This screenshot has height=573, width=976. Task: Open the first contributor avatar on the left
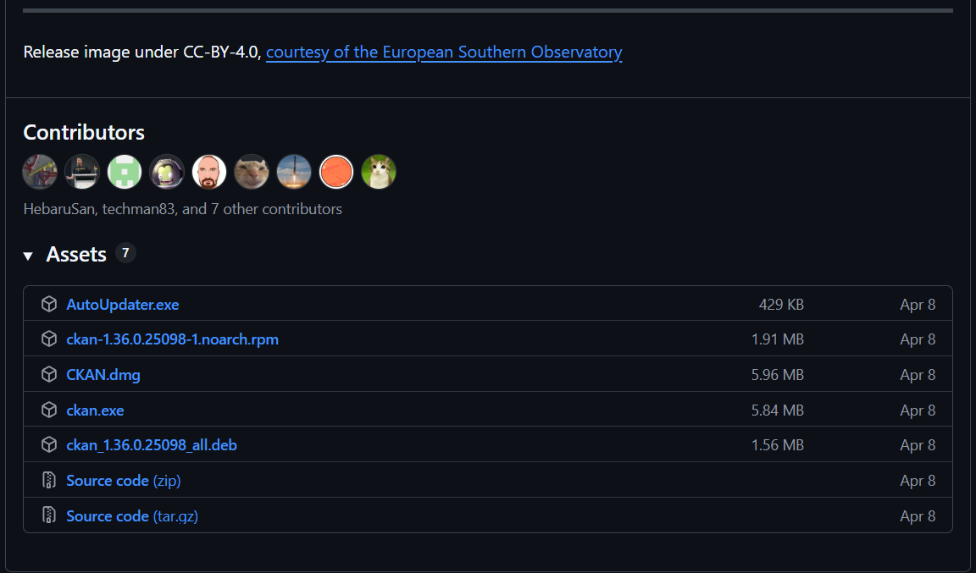40,172
